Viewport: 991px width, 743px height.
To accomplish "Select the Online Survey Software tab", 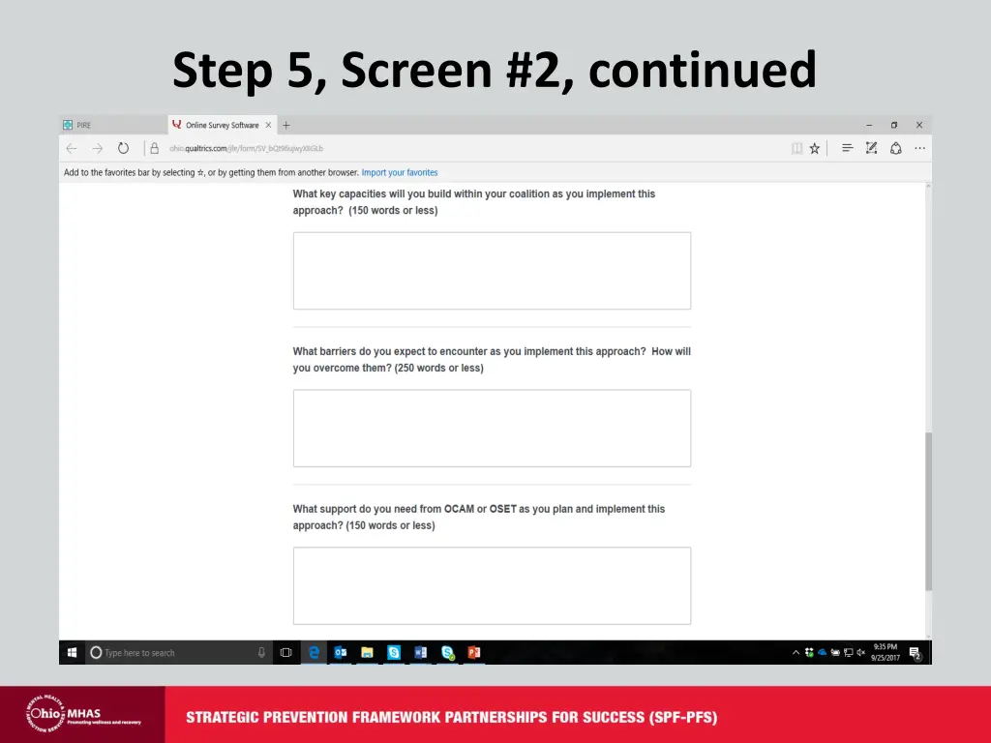I will pos(223,125).
